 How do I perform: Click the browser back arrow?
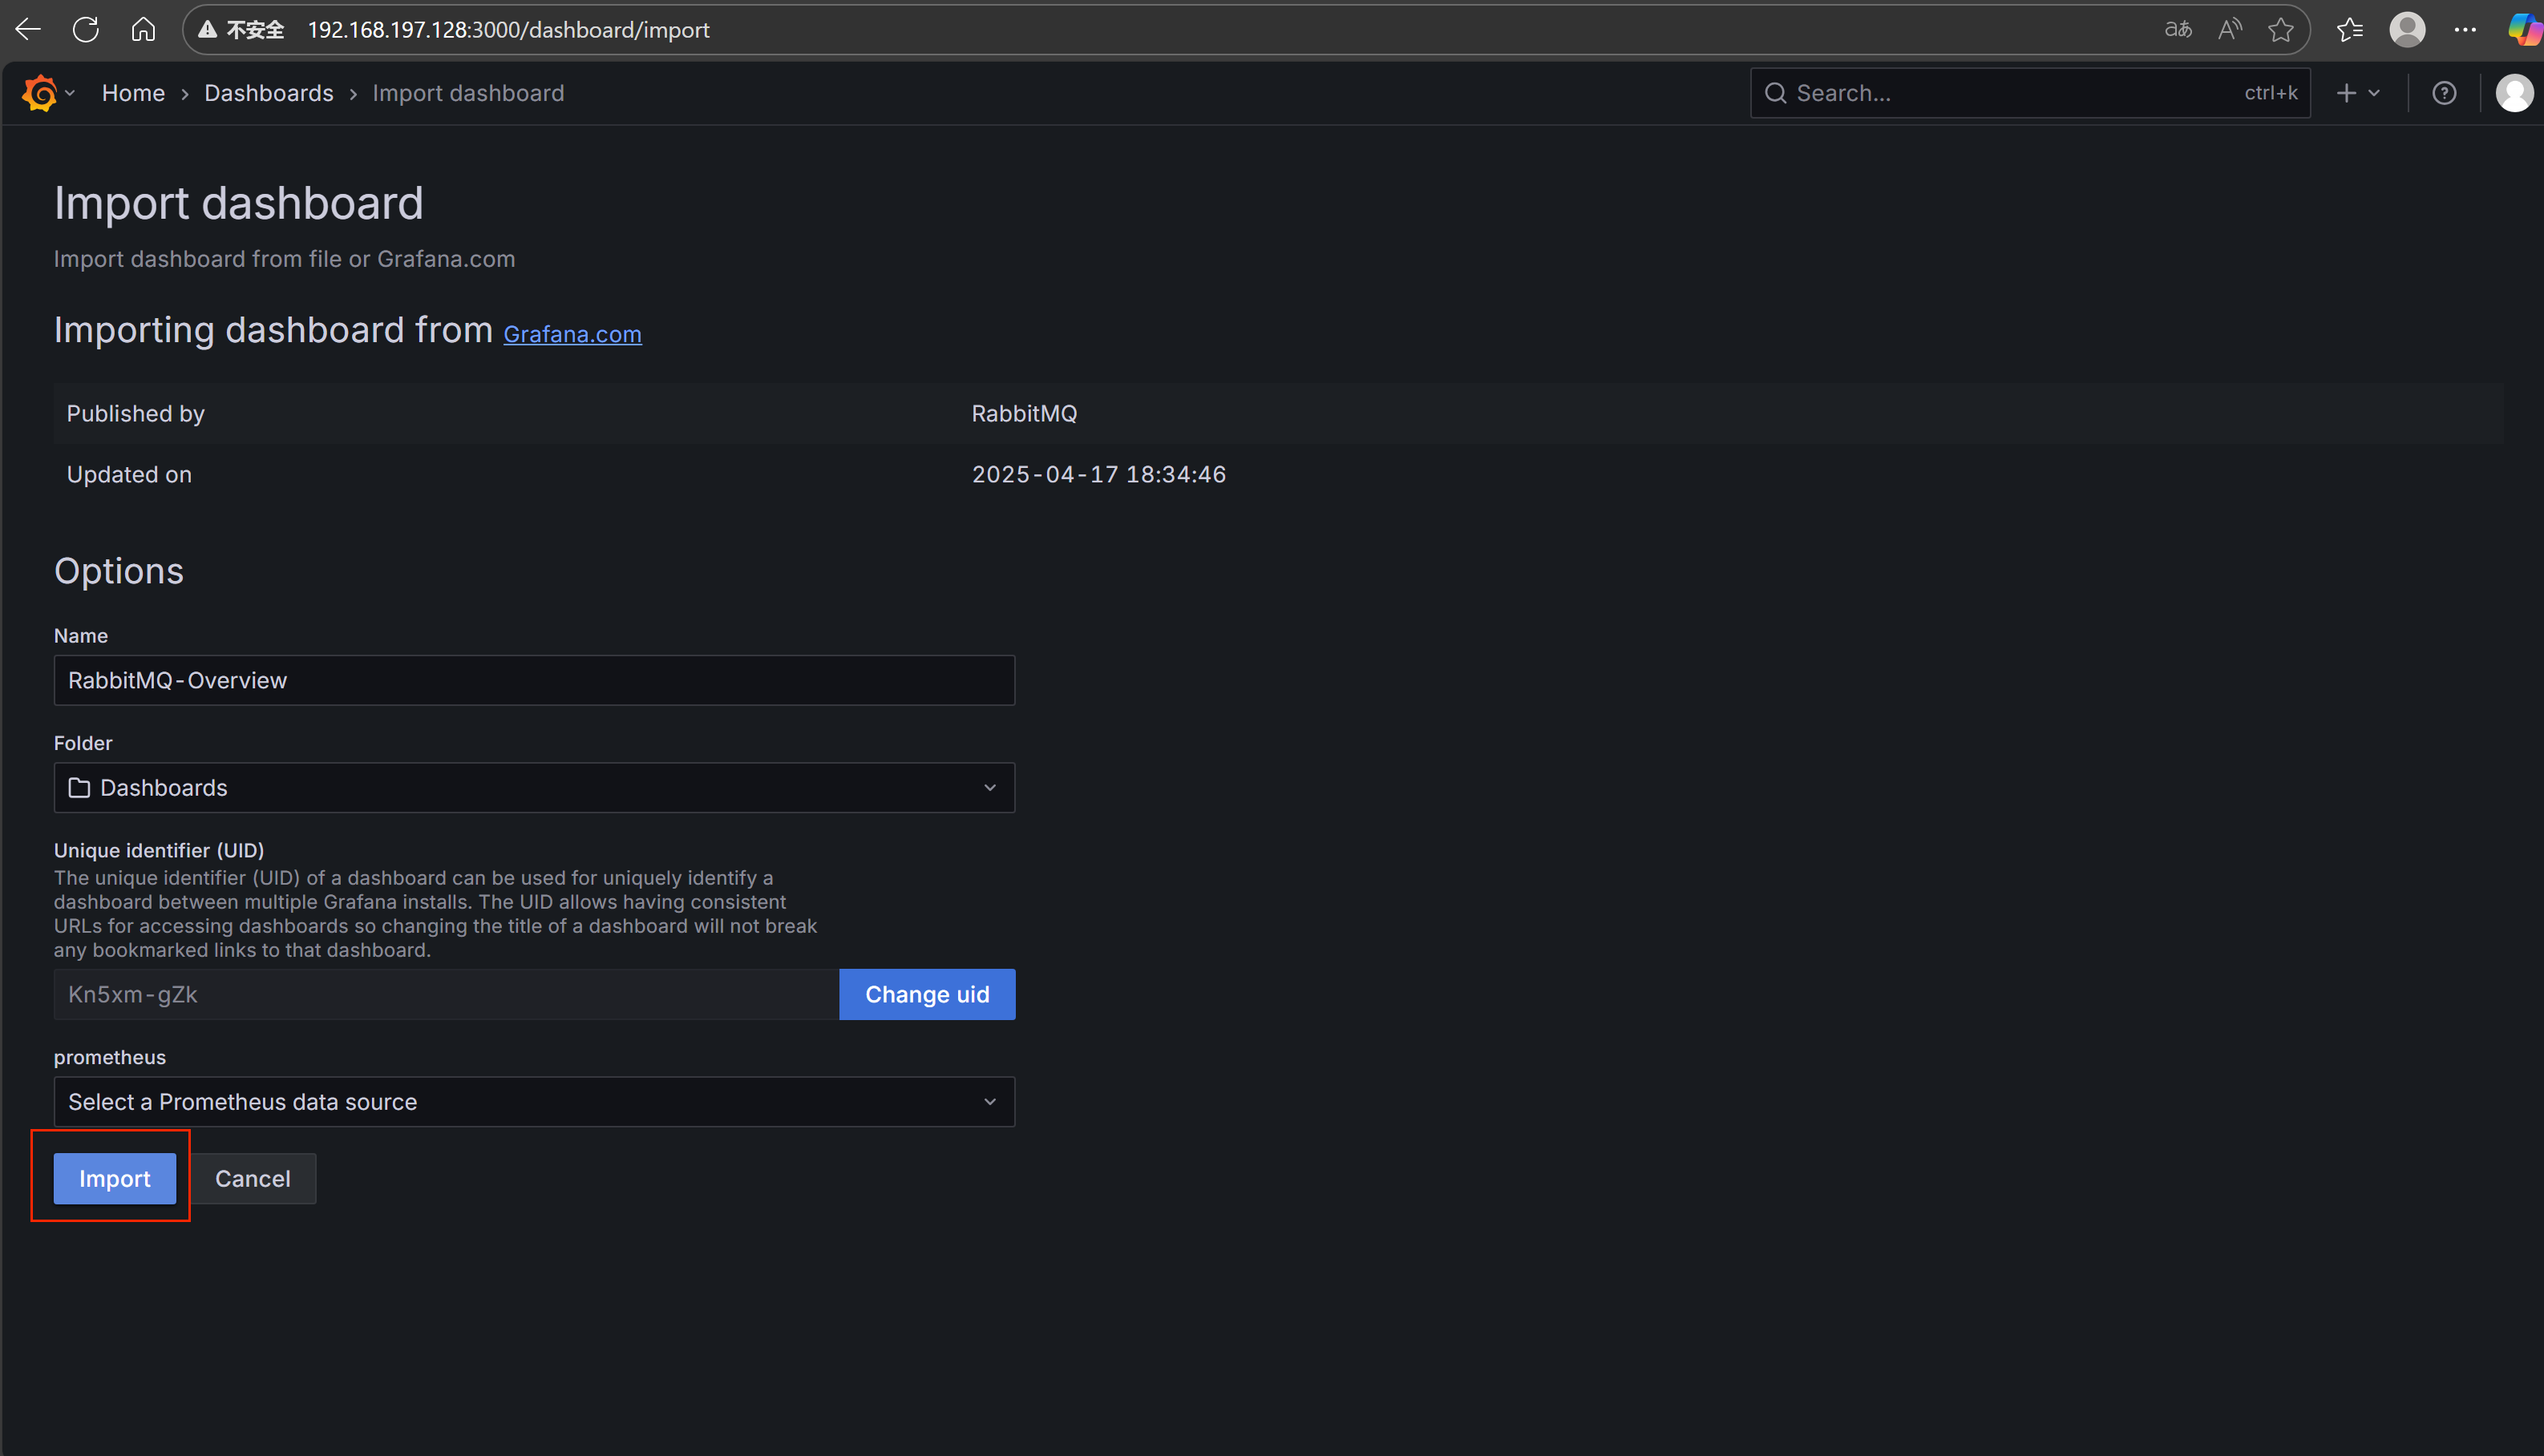(28, 30)
